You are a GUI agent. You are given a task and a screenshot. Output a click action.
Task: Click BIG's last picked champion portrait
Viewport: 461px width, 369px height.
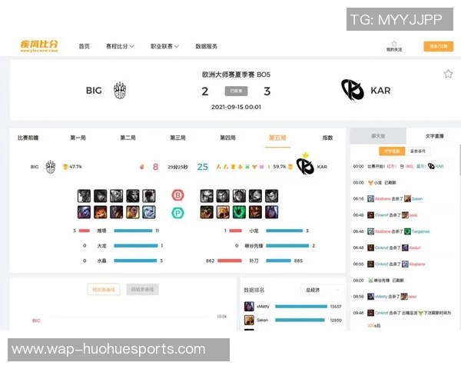(x=149, y=212)
